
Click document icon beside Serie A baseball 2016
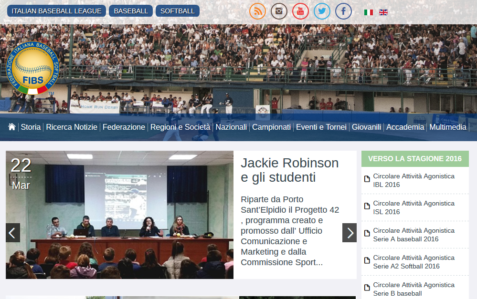(367, 233)
